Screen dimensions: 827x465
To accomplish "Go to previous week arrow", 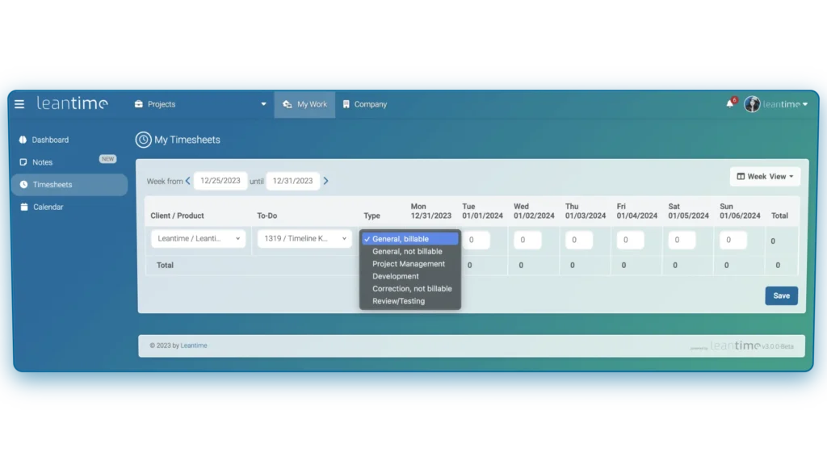I will [x=187, y=181].
